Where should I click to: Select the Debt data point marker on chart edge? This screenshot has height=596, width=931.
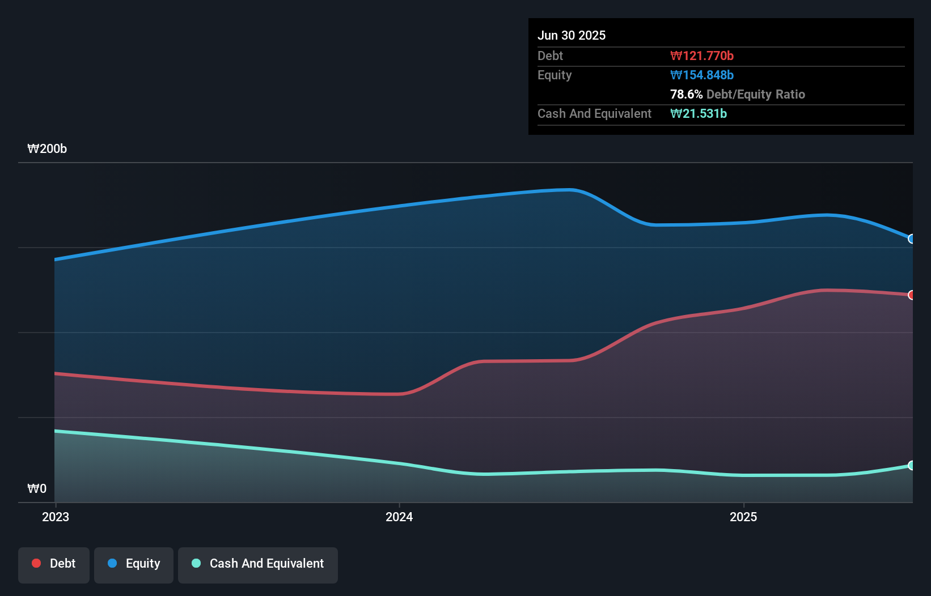(912, 295)
